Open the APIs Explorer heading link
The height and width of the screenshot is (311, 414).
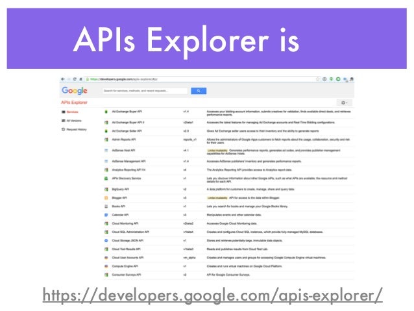pyautogui.click(x=74, y=103)
